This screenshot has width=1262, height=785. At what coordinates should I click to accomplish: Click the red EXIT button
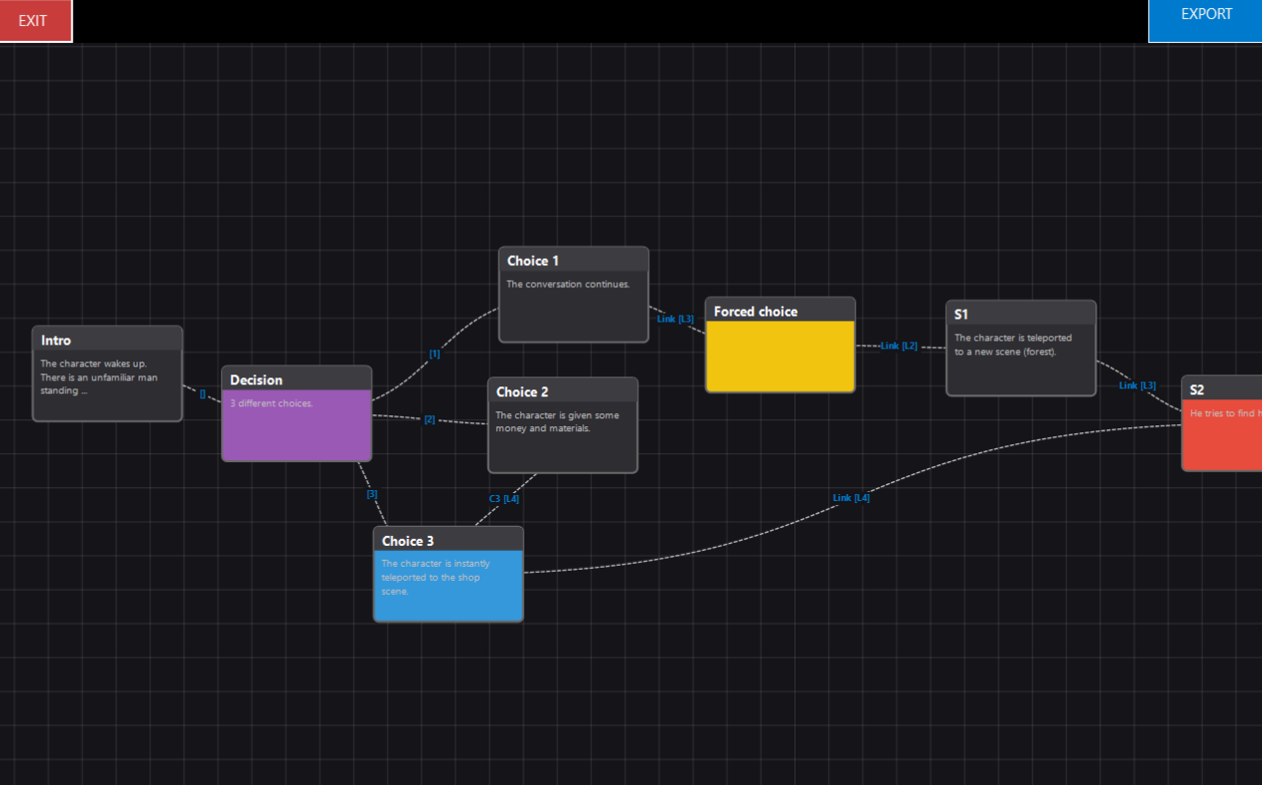36,21
